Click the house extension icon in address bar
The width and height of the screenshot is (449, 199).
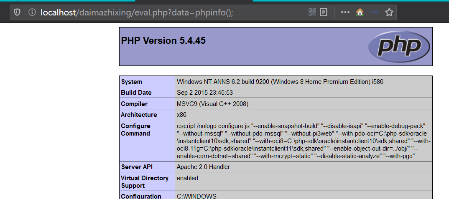360,12
